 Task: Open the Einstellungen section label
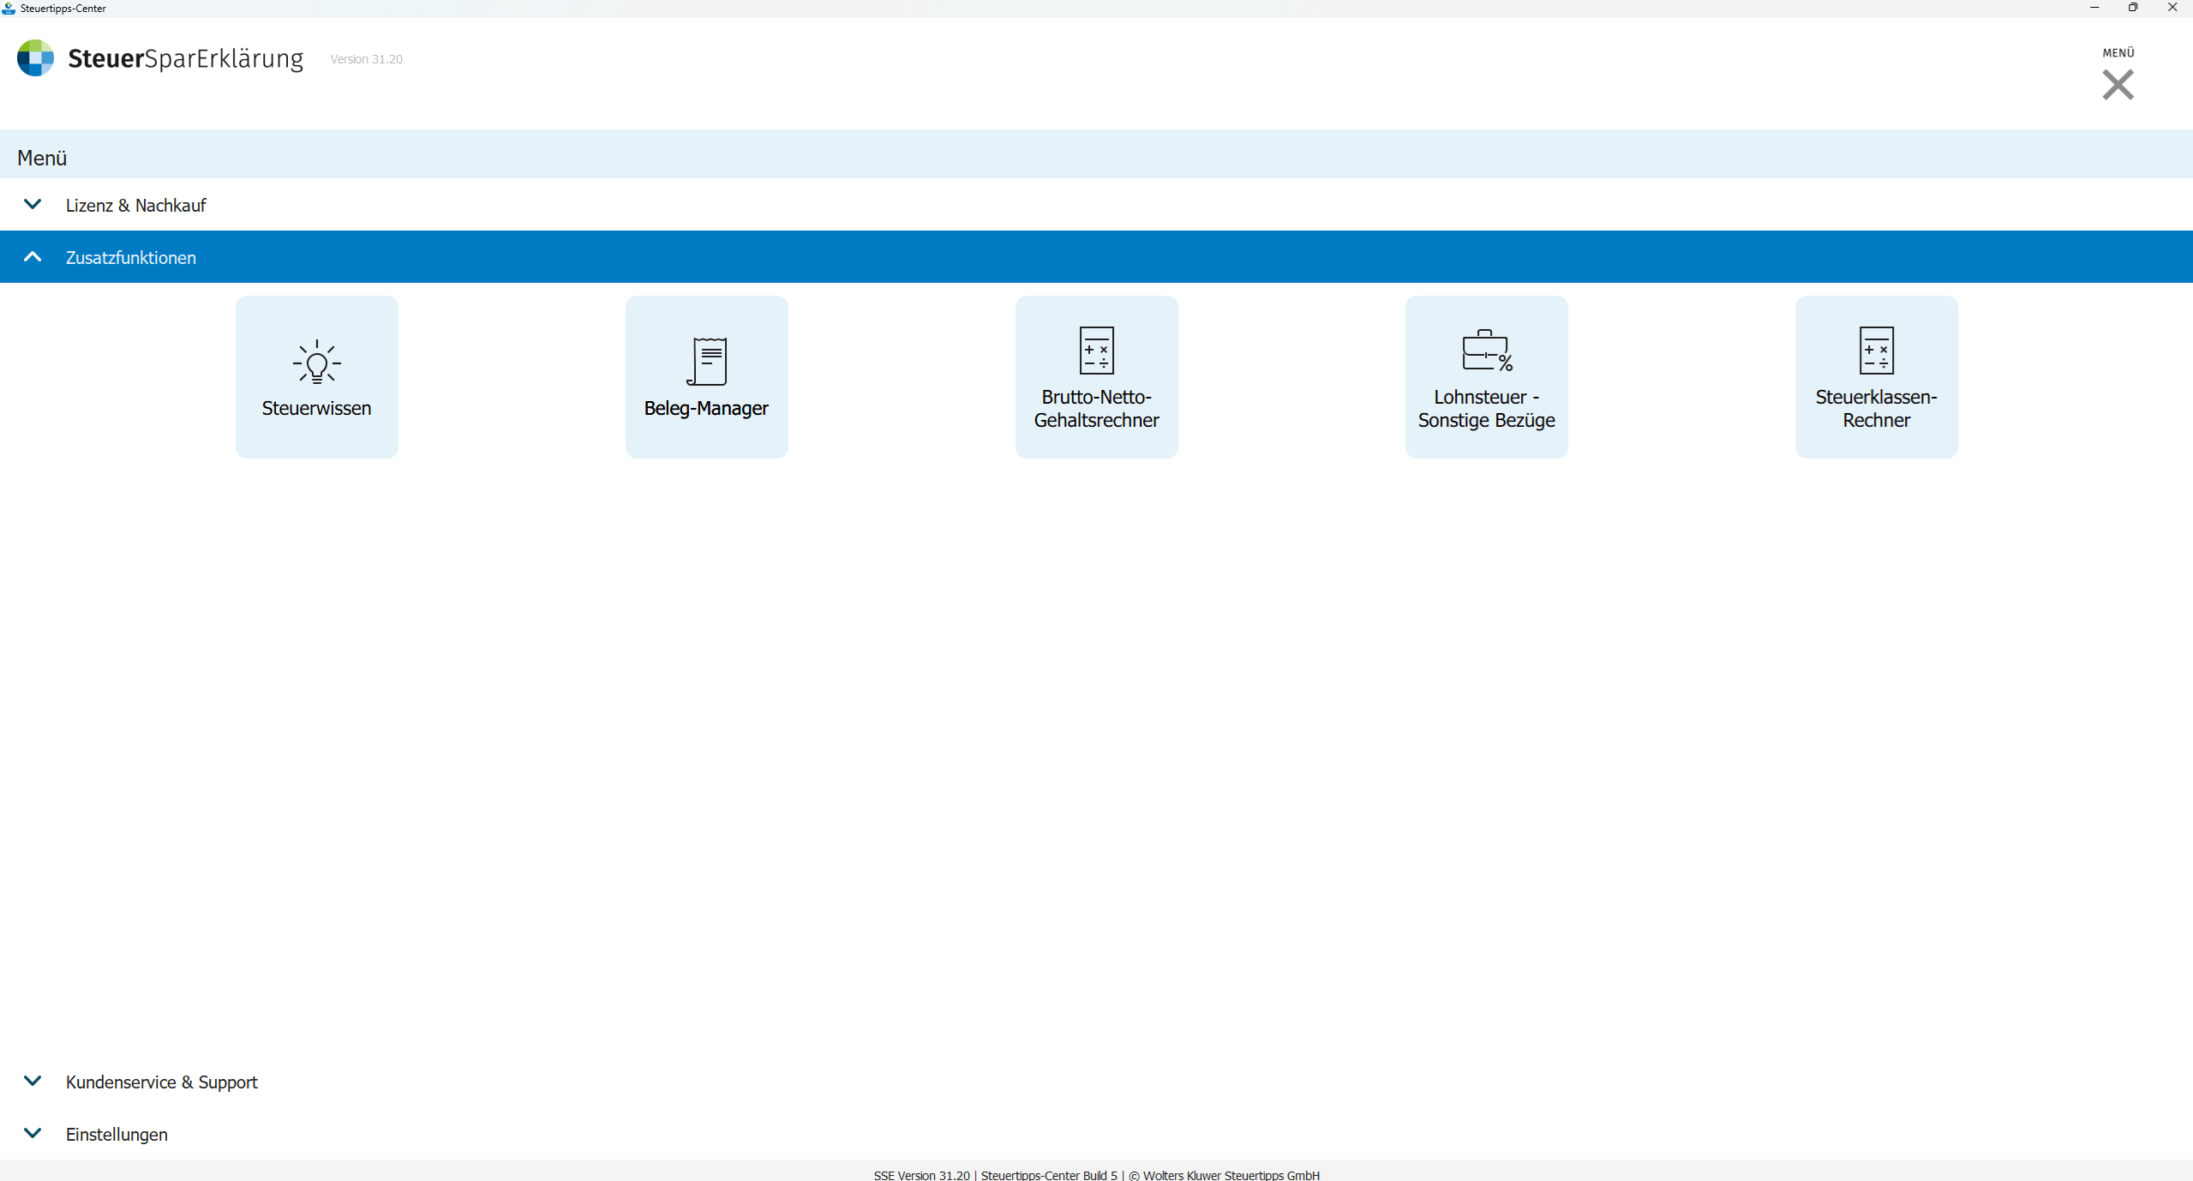(117, 1135)
